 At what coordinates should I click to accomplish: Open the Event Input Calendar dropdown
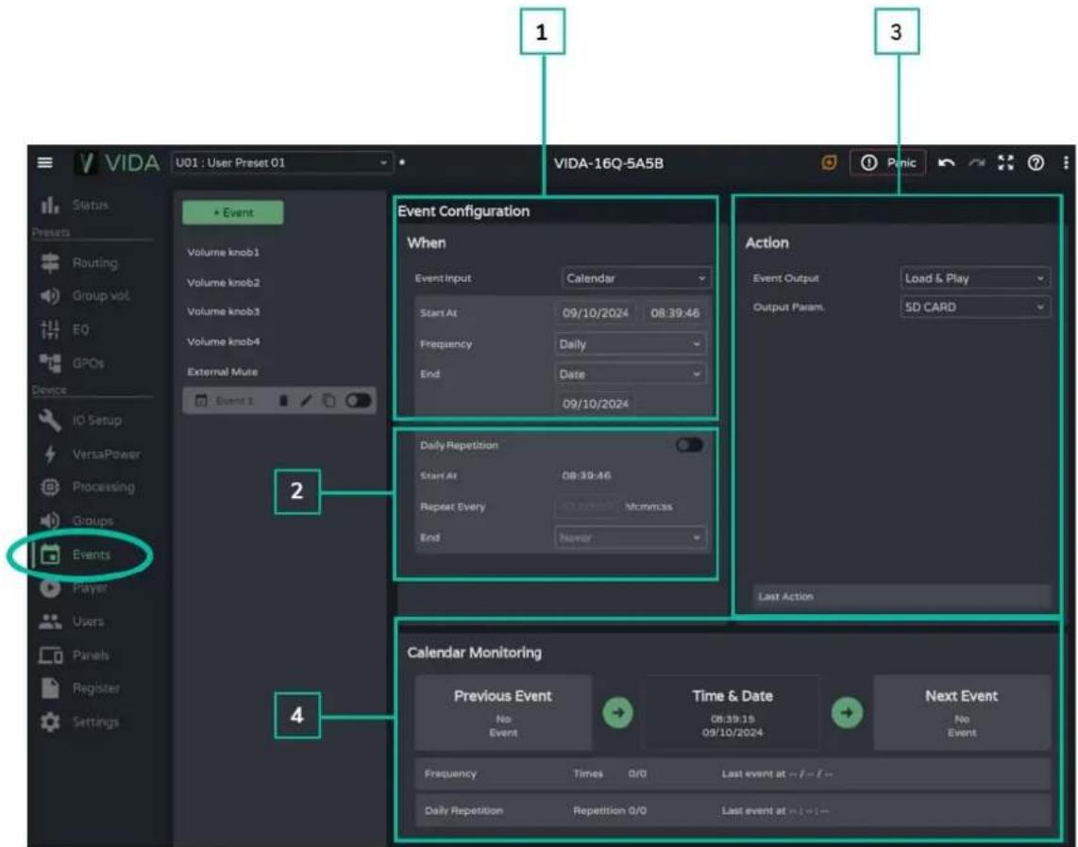[x=636, y=278]
